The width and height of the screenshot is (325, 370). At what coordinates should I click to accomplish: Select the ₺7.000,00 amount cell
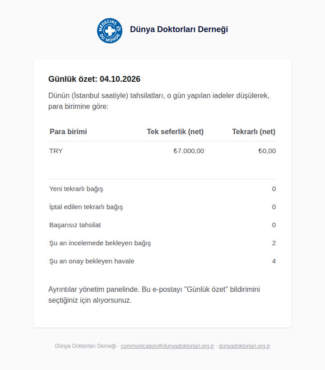point(189,151)
